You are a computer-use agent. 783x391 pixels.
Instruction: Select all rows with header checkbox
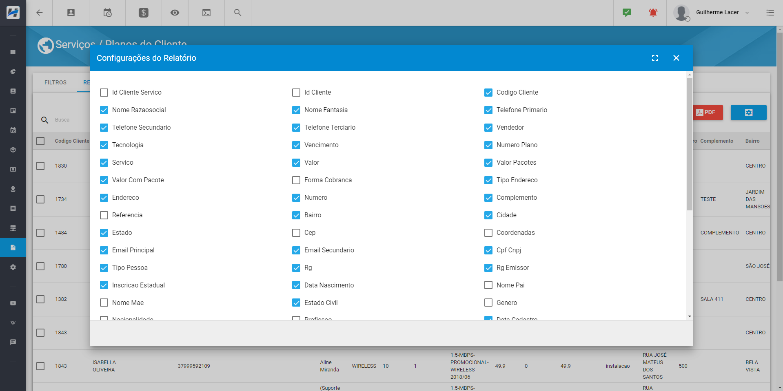(x=40, y=141)
